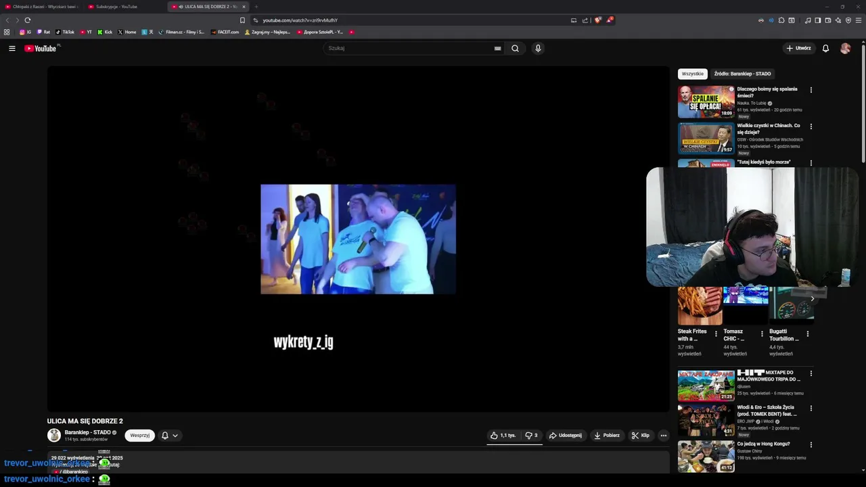The height and width of the screenshot is (487, 866).
Task: Click the search magnifier button
Action: click(x=515, y=48)
